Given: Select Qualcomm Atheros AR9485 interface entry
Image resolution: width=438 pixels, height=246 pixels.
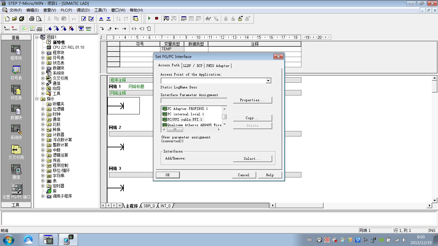Looking at the screenshot, I should pyautogui.click(x=192, y=125).
